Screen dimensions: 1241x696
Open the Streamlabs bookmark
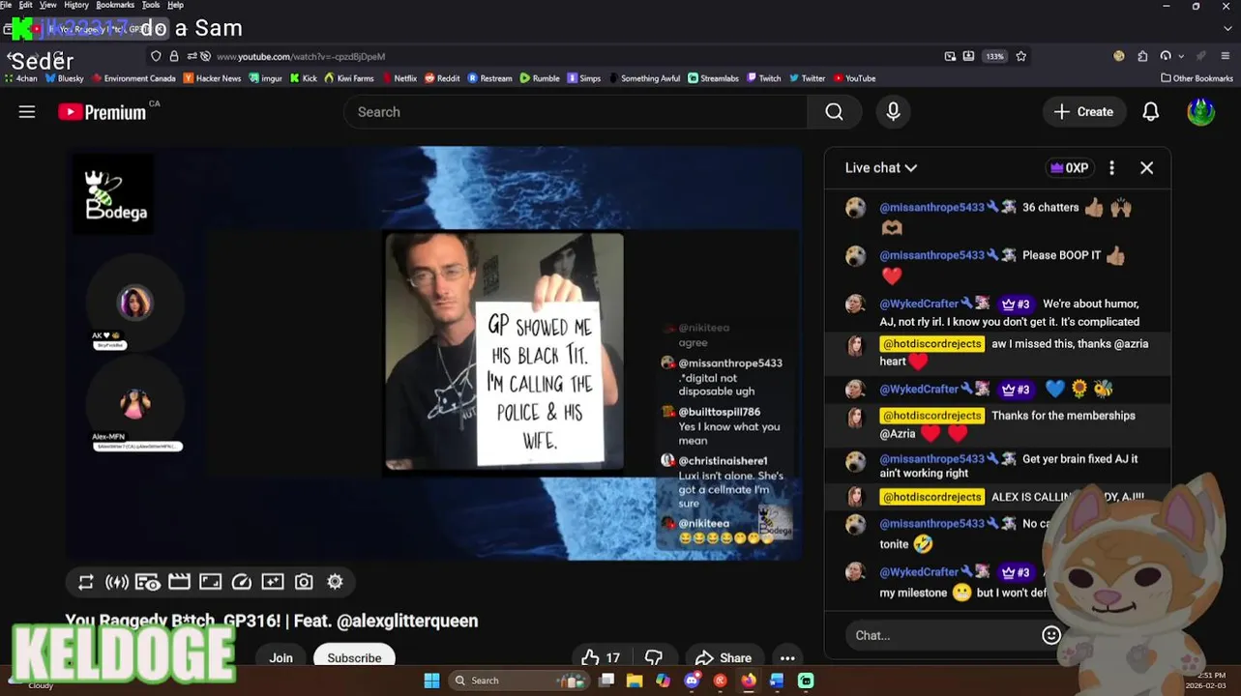click(x=714, y=78)
